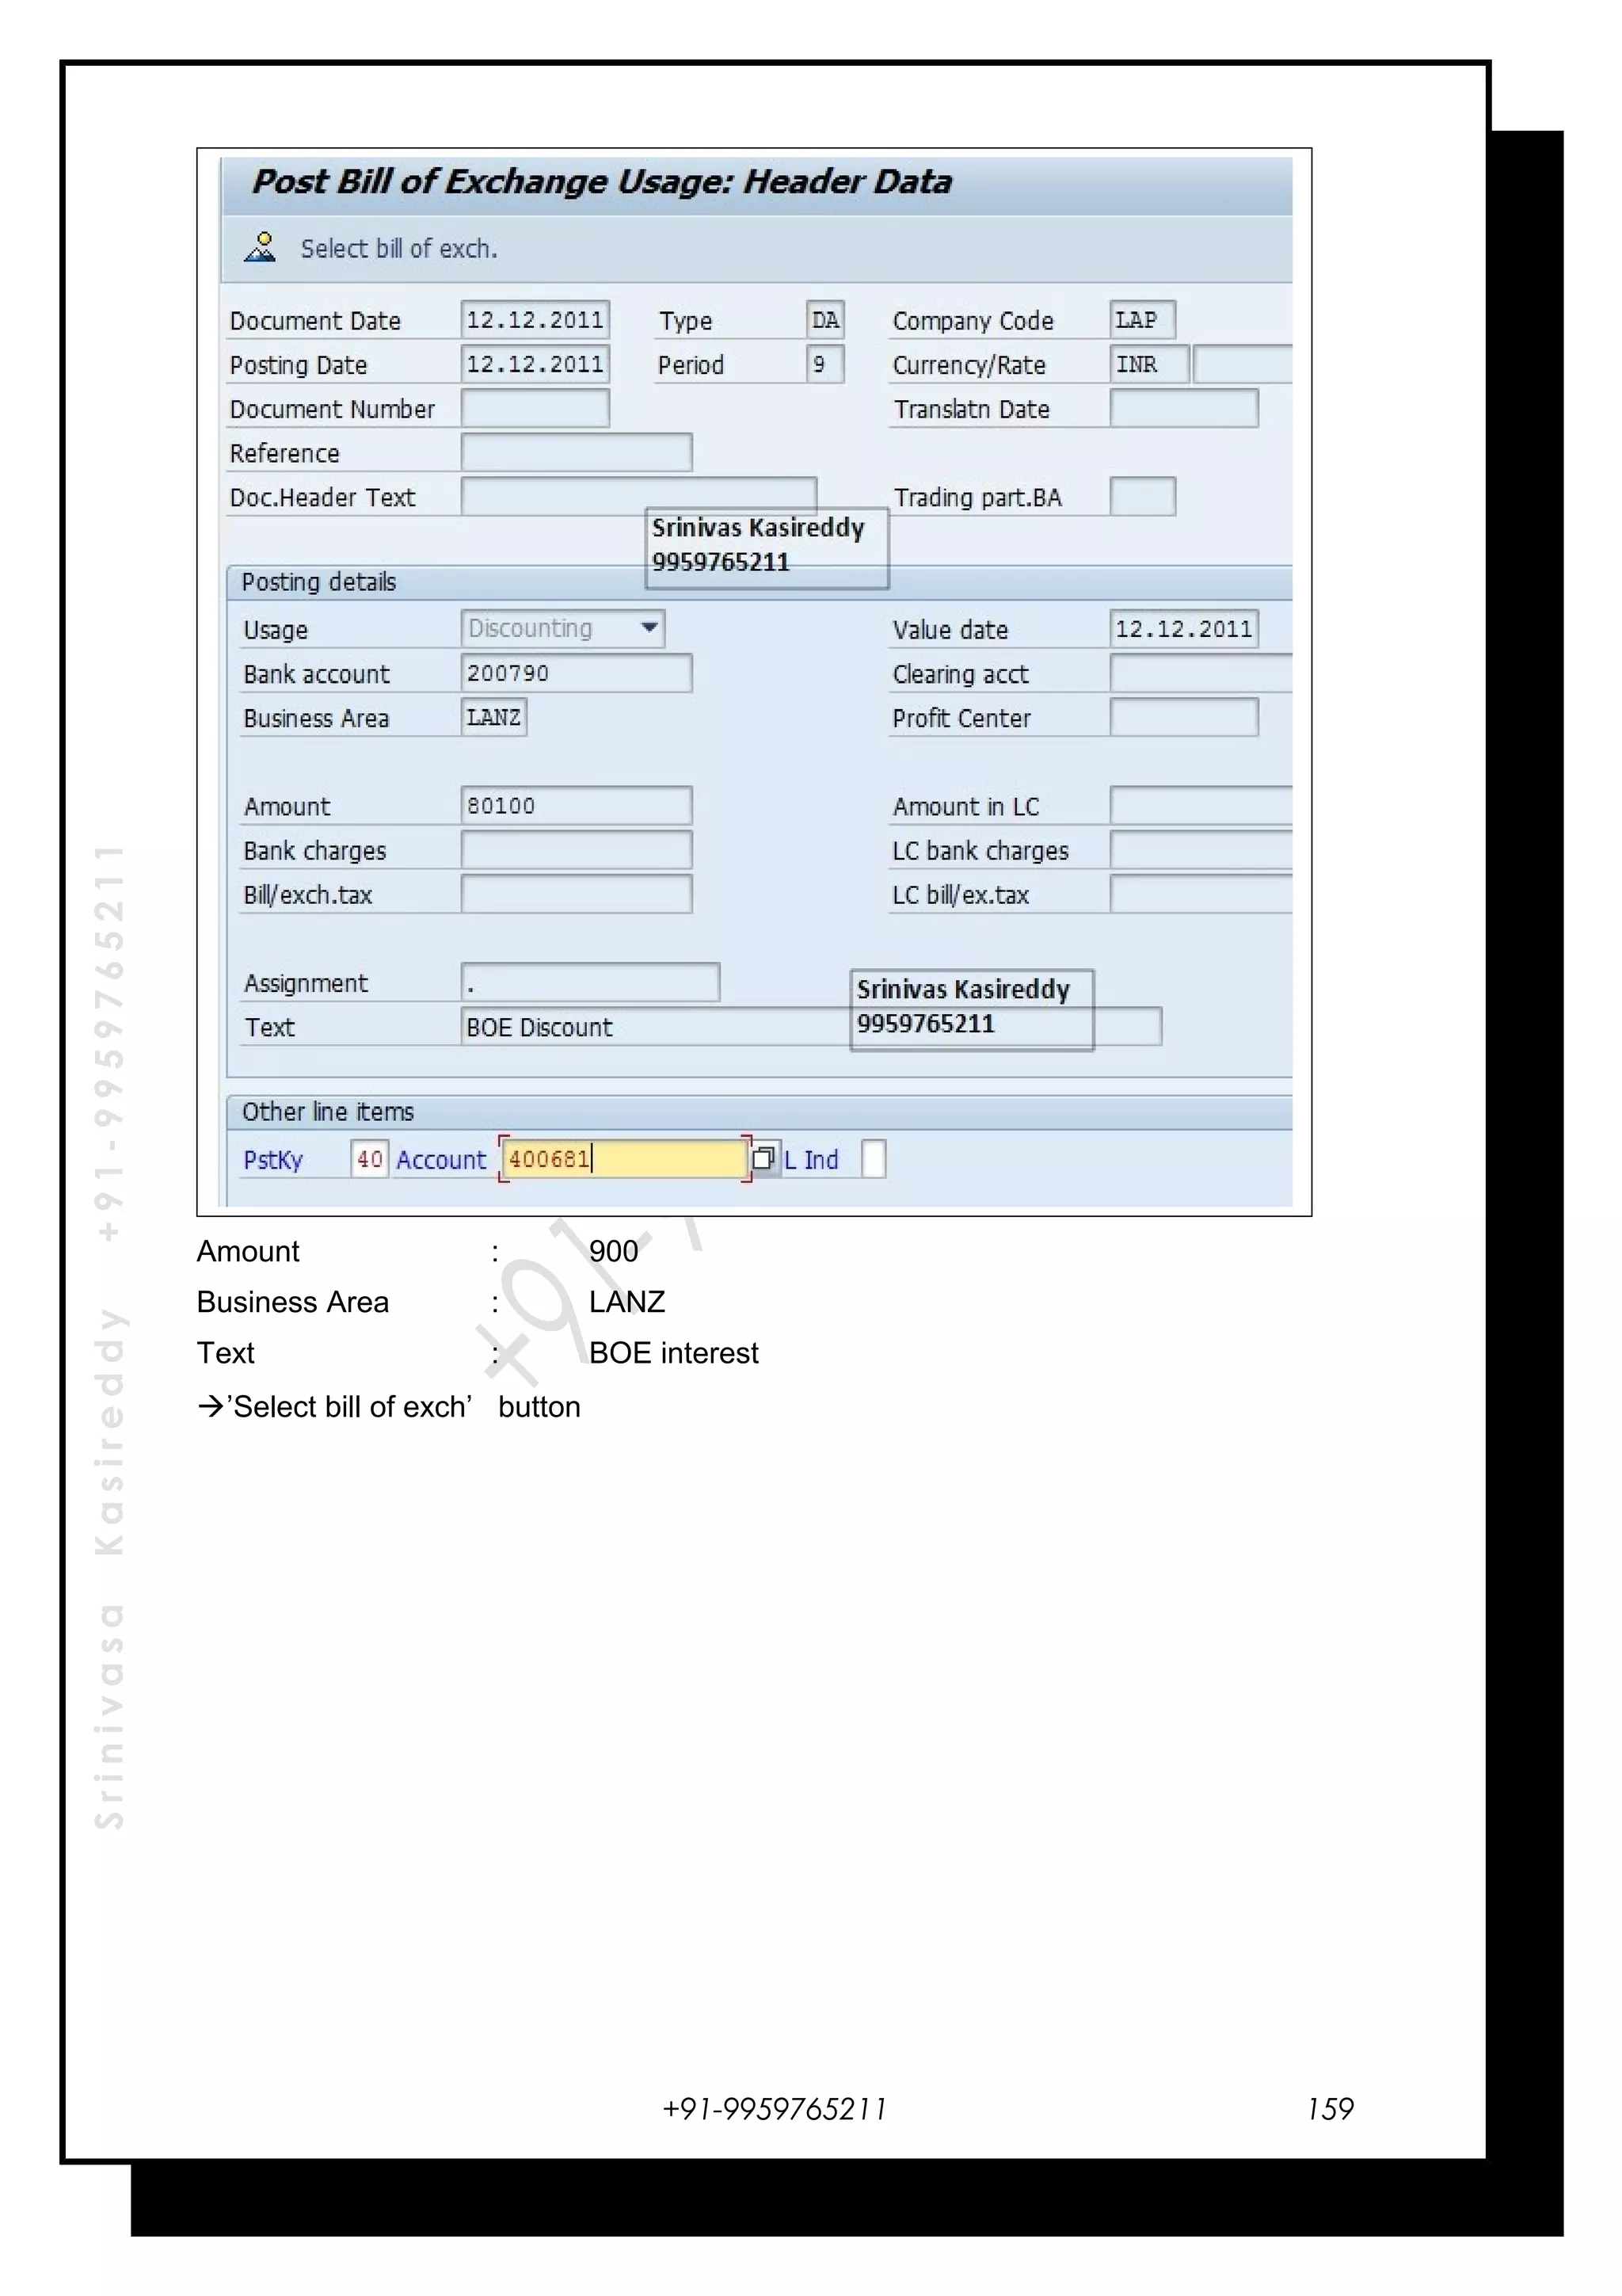Click the Special G/L Ind field box

point(873,1159)
